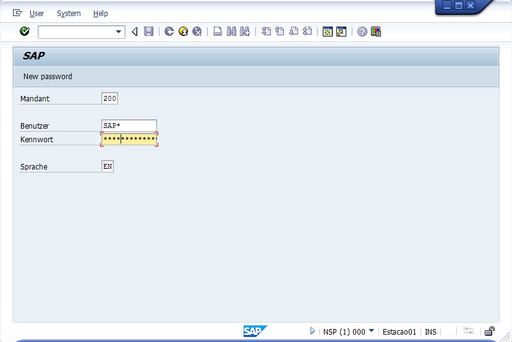
Task: Open the User menu
Action: click(36, 13)
